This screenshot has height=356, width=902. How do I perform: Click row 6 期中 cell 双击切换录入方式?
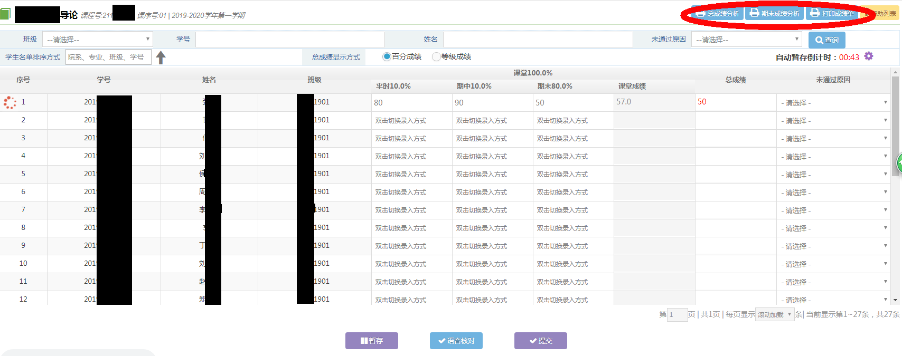[x=493, y=193]
